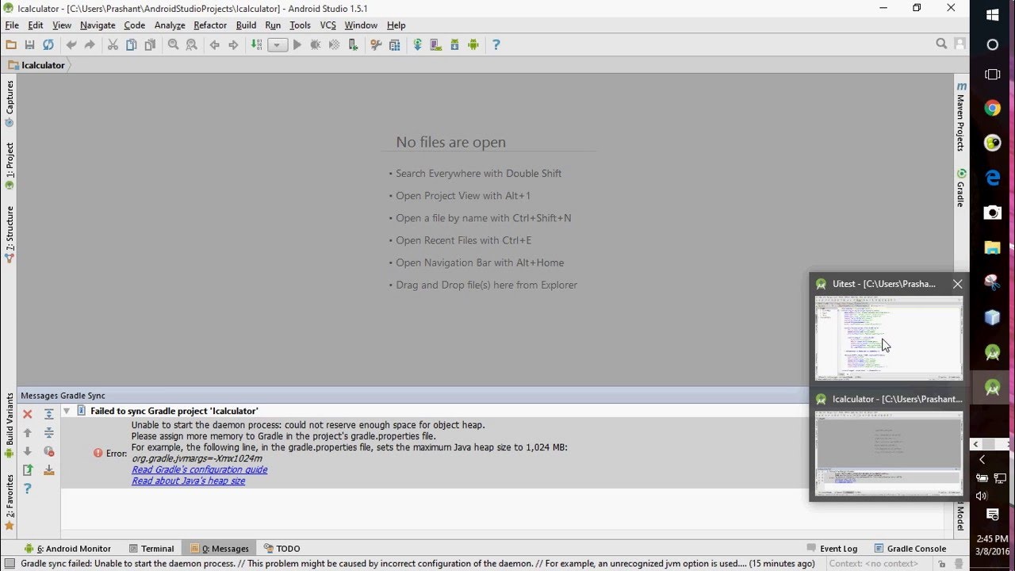Click the Save All toolbar icon
The image size is (1015, 571).
click(29, 45)
